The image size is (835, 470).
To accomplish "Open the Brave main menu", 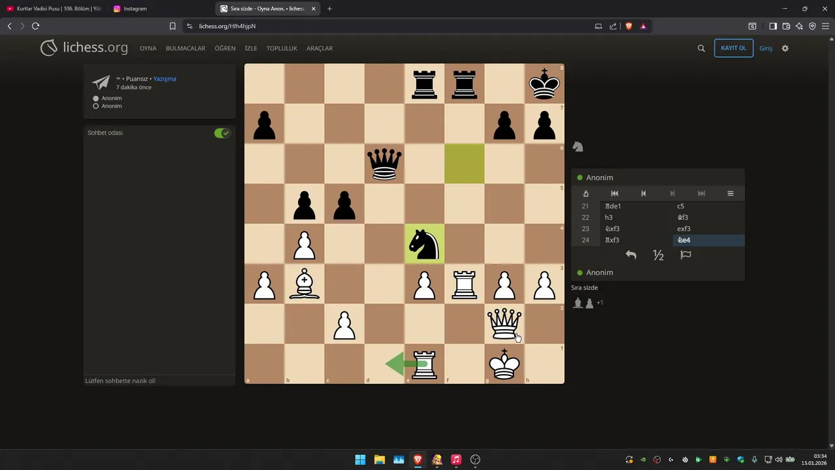I will pyautogui.click(x=825, y=26).
